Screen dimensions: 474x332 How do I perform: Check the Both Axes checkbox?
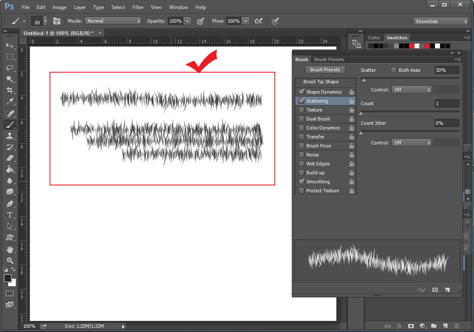(x=394, y=70)
